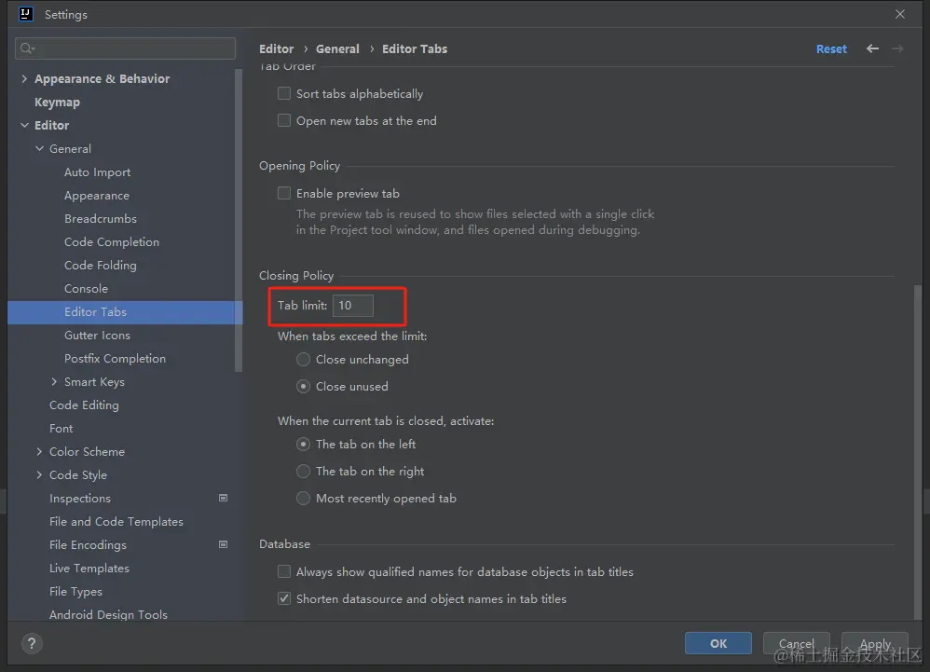The image size is (930, 672).
Task: Open File and Code Templates
Action: click(x=116, y=521)
